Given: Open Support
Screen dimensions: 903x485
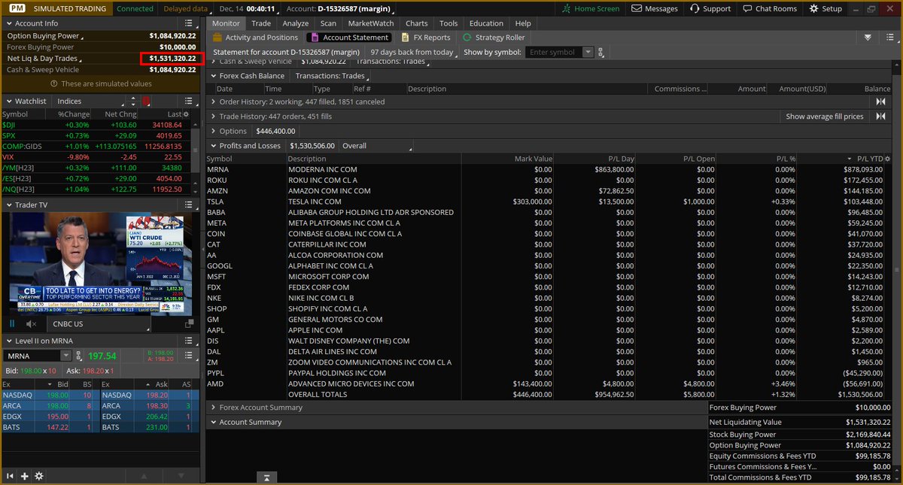Looking at the screenshot, I should [x=710, y=8].
